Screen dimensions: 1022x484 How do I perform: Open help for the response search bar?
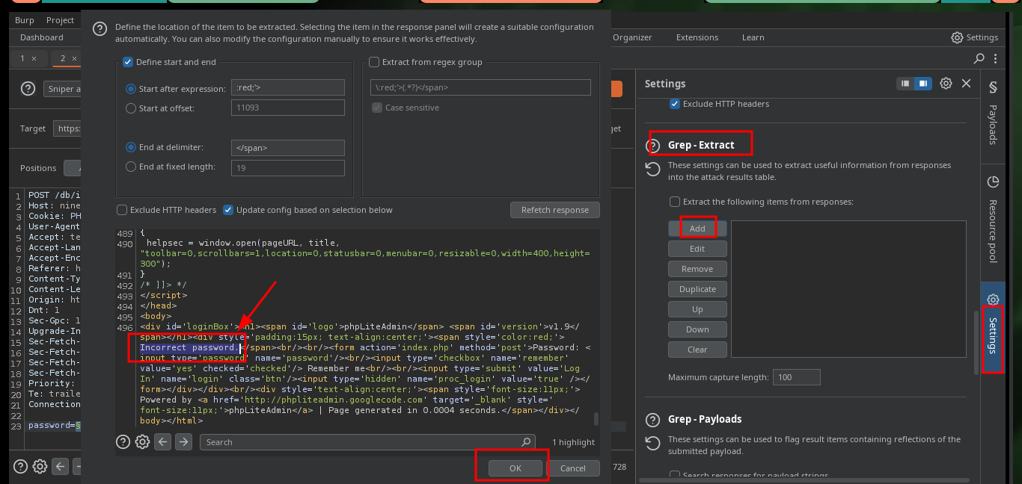[x=123, y=442]
